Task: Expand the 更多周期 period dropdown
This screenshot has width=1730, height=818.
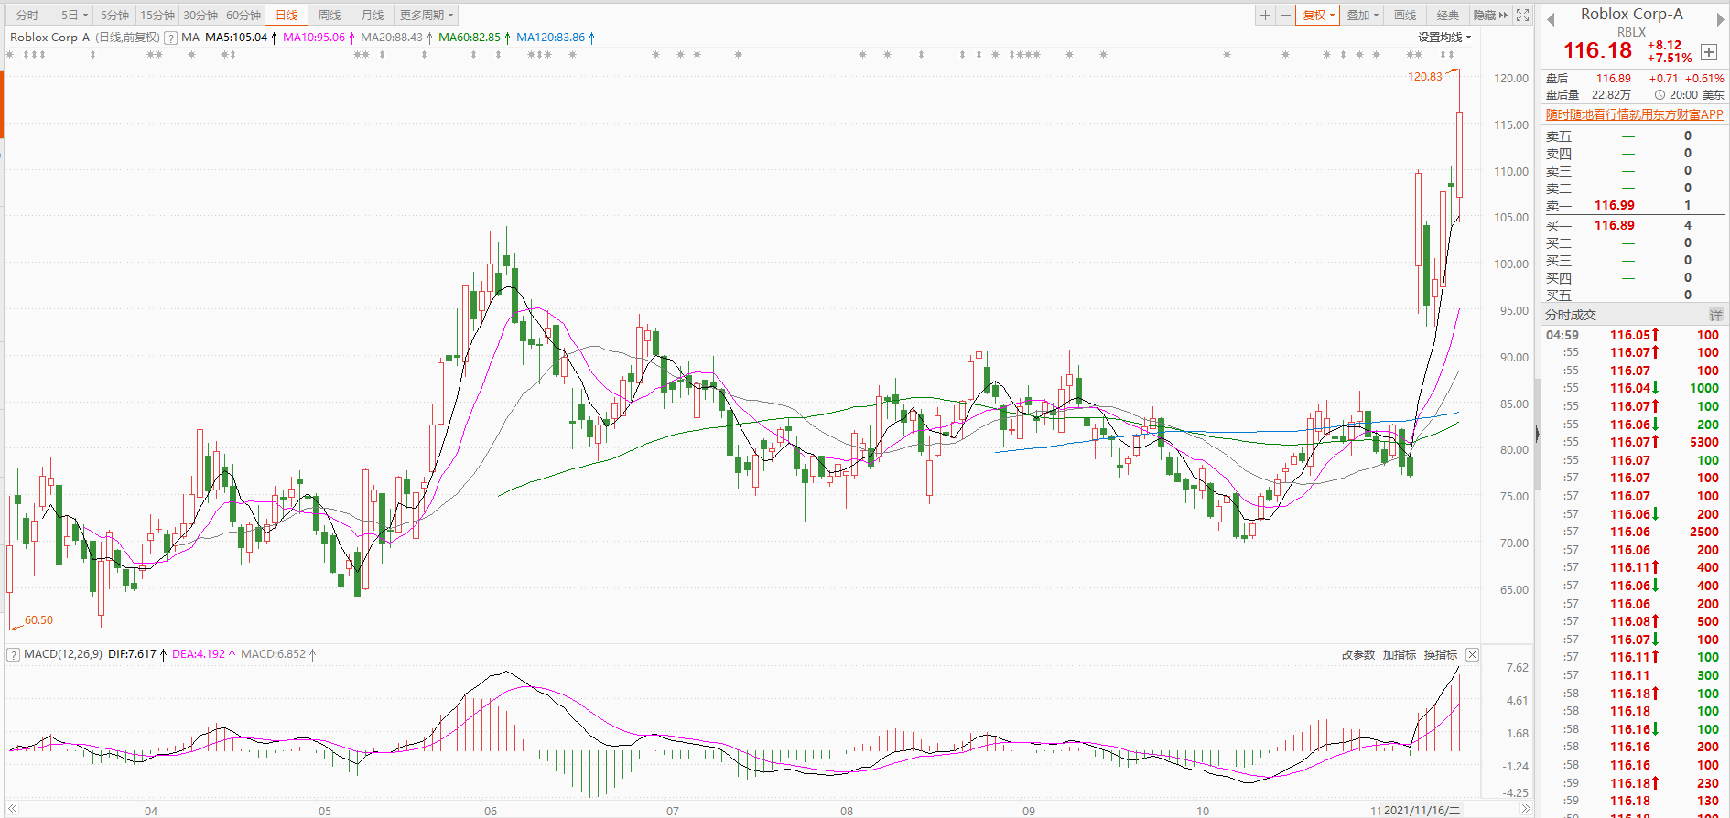Action: (426, 15)
